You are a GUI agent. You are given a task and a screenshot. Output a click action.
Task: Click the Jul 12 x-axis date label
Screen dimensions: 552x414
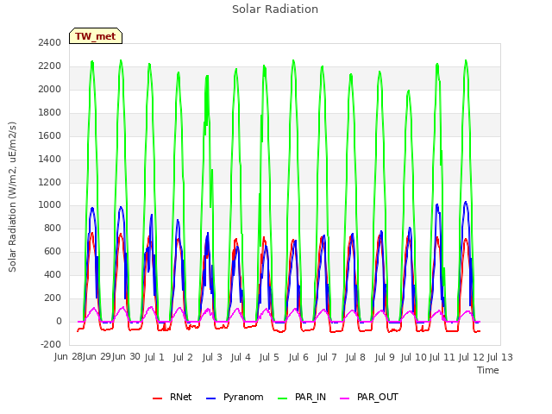click(472, 357)
